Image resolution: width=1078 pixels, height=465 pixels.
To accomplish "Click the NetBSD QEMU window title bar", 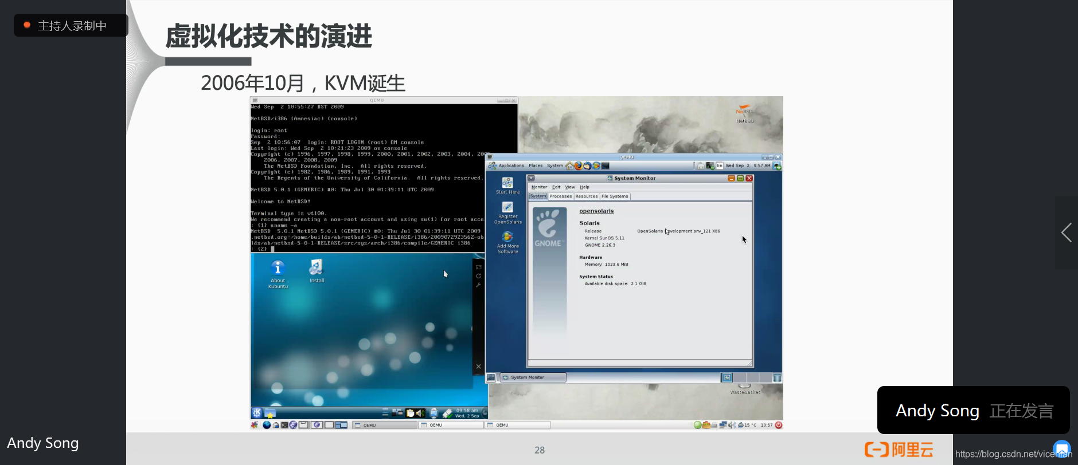I will (x=384, y=100).
